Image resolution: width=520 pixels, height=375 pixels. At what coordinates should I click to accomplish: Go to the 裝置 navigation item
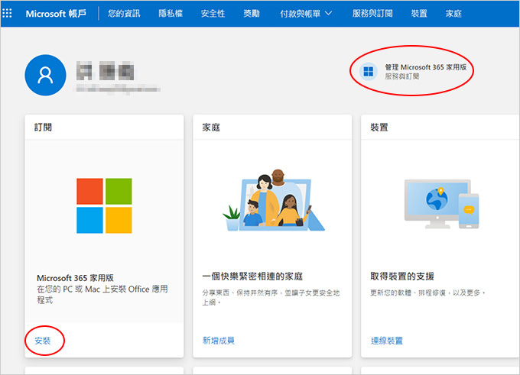pyautogui.click(x=419, y=14)
